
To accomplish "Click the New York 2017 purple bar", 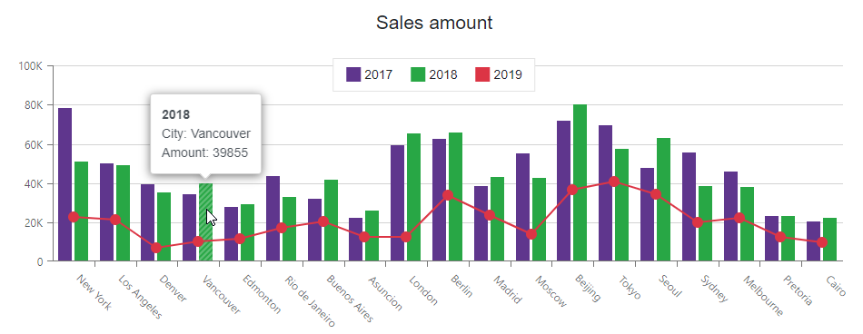I will pos(64,184).
